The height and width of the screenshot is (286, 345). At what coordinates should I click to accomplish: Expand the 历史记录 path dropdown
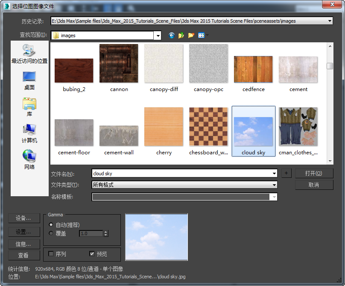(x=330, y=21)
